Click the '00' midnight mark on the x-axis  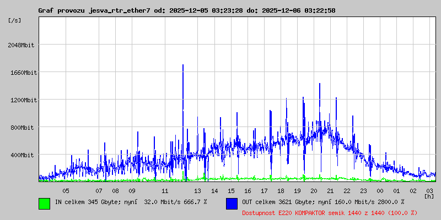(x=380, y=190)
